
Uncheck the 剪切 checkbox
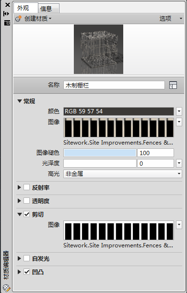tap(26, 214)
